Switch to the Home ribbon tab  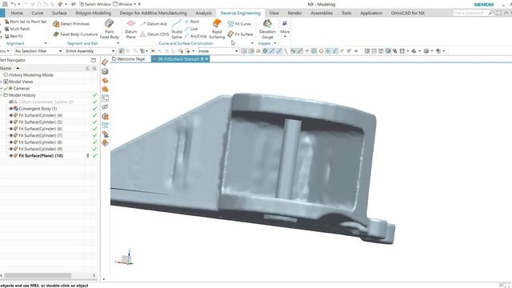pyautogui.click(x=17, y=13)
